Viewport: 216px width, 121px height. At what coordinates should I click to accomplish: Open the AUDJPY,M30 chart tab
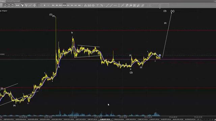[x=166, y=120]
